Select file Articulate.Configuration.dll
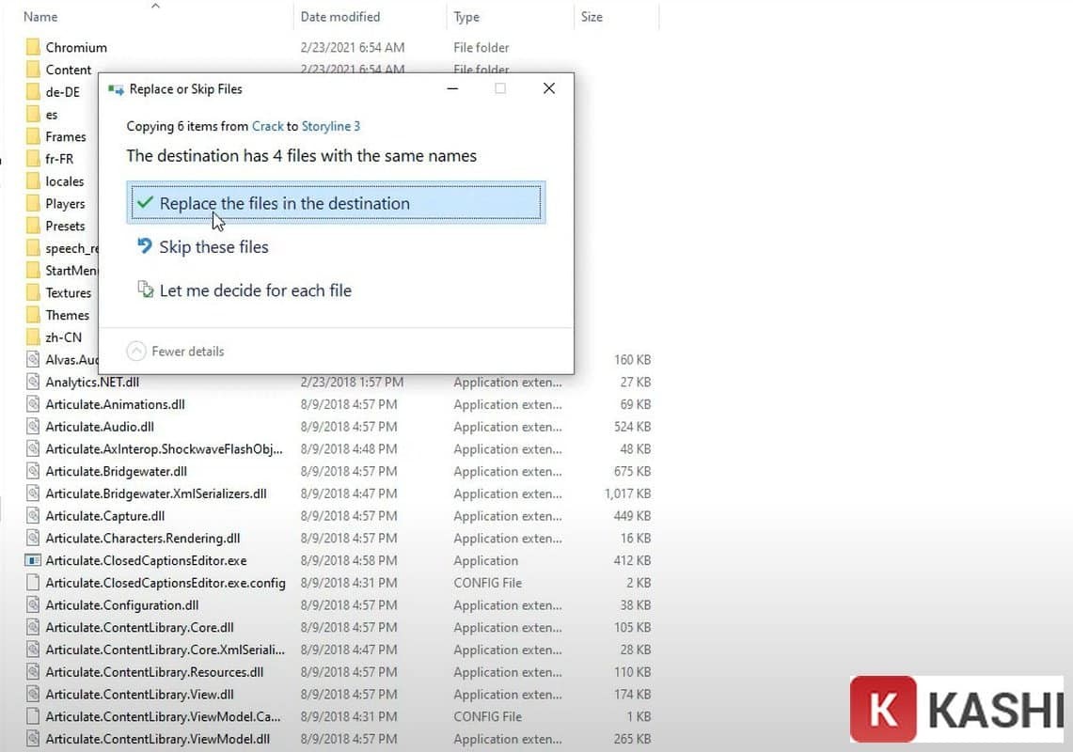Viewport: 1073px width, 752px height. pyautogui.click(x=122, y=604)
